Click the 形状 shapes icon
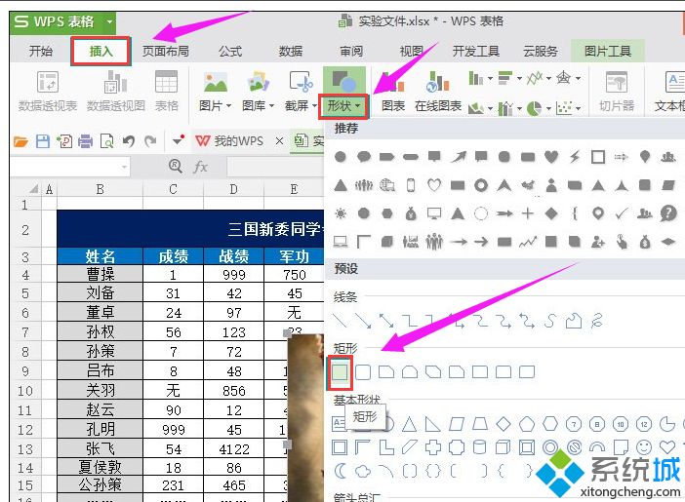 (x=344, y=82)
